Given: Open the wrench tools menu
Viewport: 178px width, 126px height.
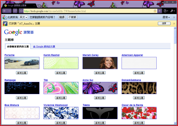Looking at the screenshot, I should click(x=172, y=11).
